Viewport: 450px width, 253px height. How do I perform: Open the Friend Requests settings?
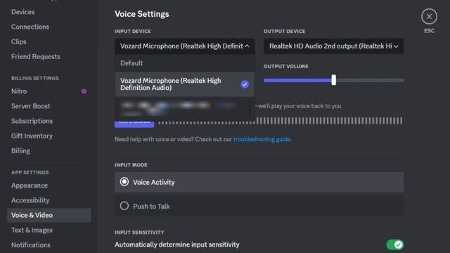click(36, 56)
